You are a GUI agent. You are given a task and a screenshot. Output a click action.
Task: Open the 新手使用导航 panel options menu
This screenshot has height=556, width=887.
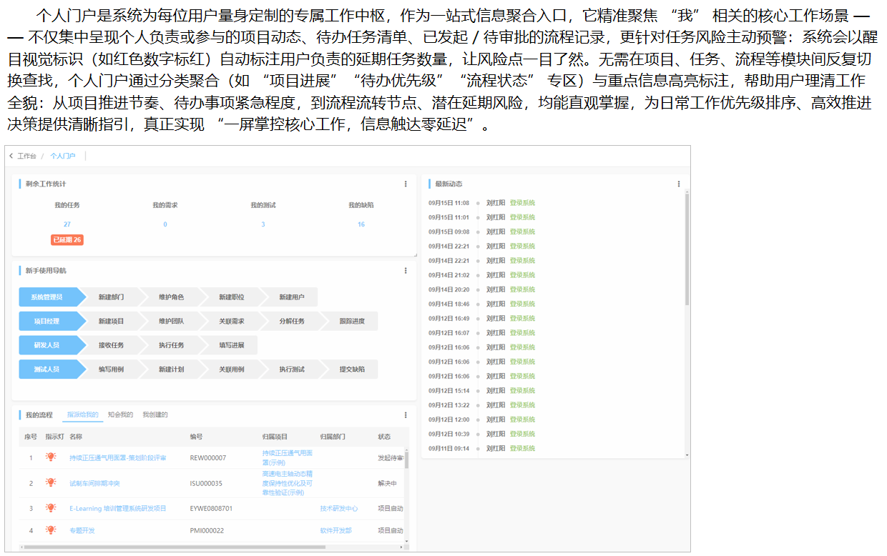pos(407,270)
